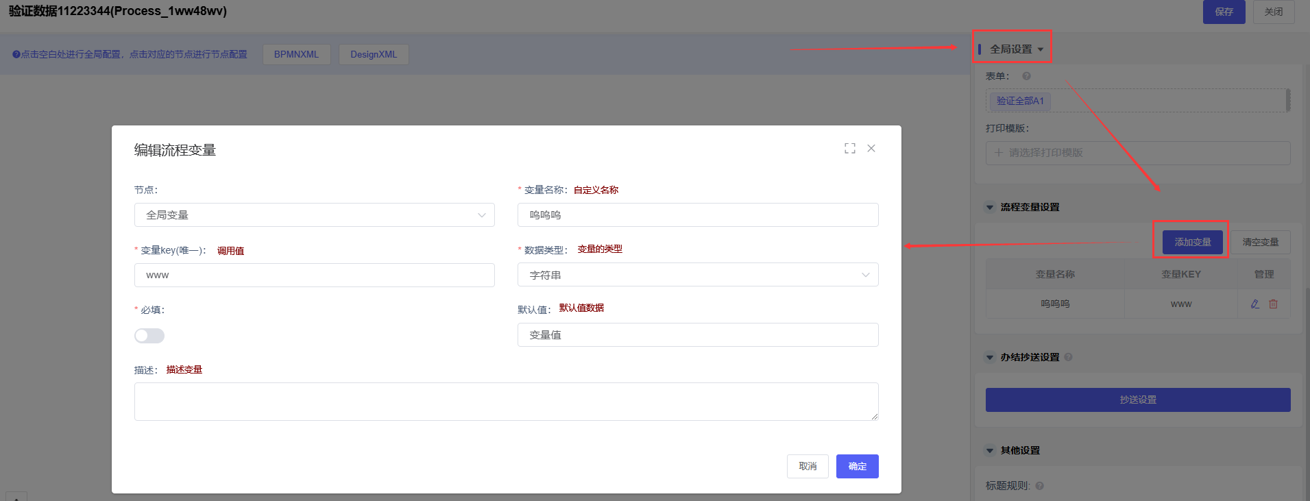Screen dimensions: 1310x501
Task: Click the help icon beside 办结抄送设置
Action: (x=1068, y=357)
